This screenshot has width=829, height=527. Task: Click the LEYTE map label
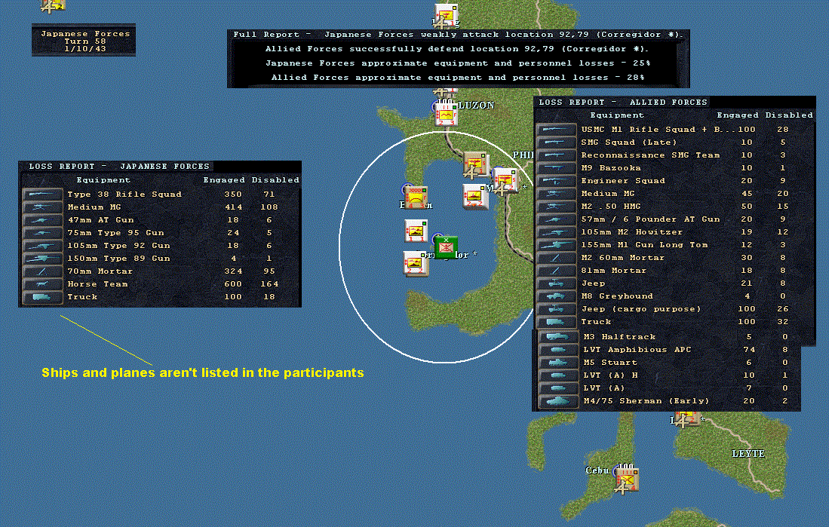[x=748, y=454]
